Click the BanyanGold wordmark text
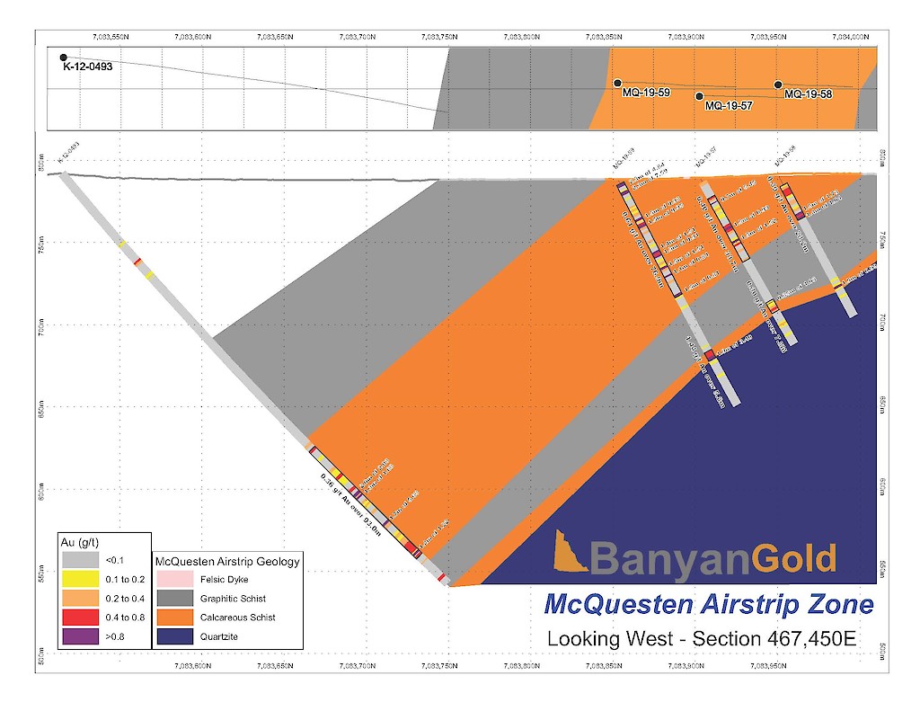 712,558
